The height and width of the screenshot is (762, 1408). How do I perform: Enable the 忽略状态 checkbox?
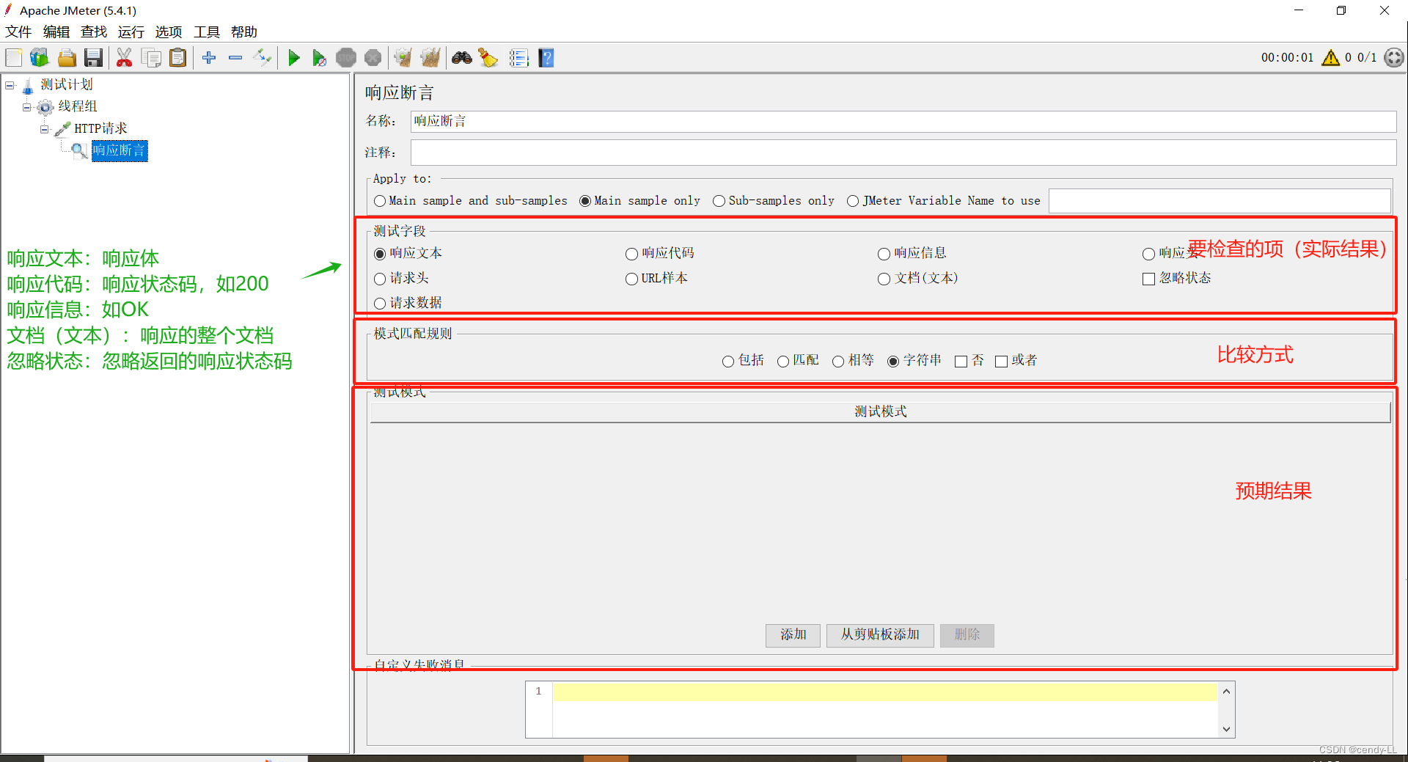[x=1148, y=279]
